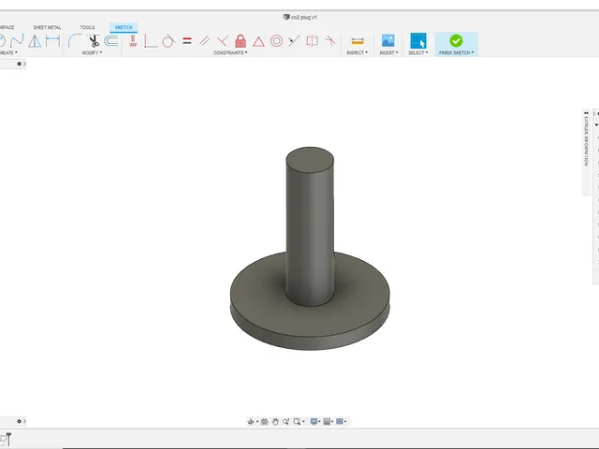Pick the Trim scissors tool
This screenshot has height=449, width=599.
tap(94, 41)
